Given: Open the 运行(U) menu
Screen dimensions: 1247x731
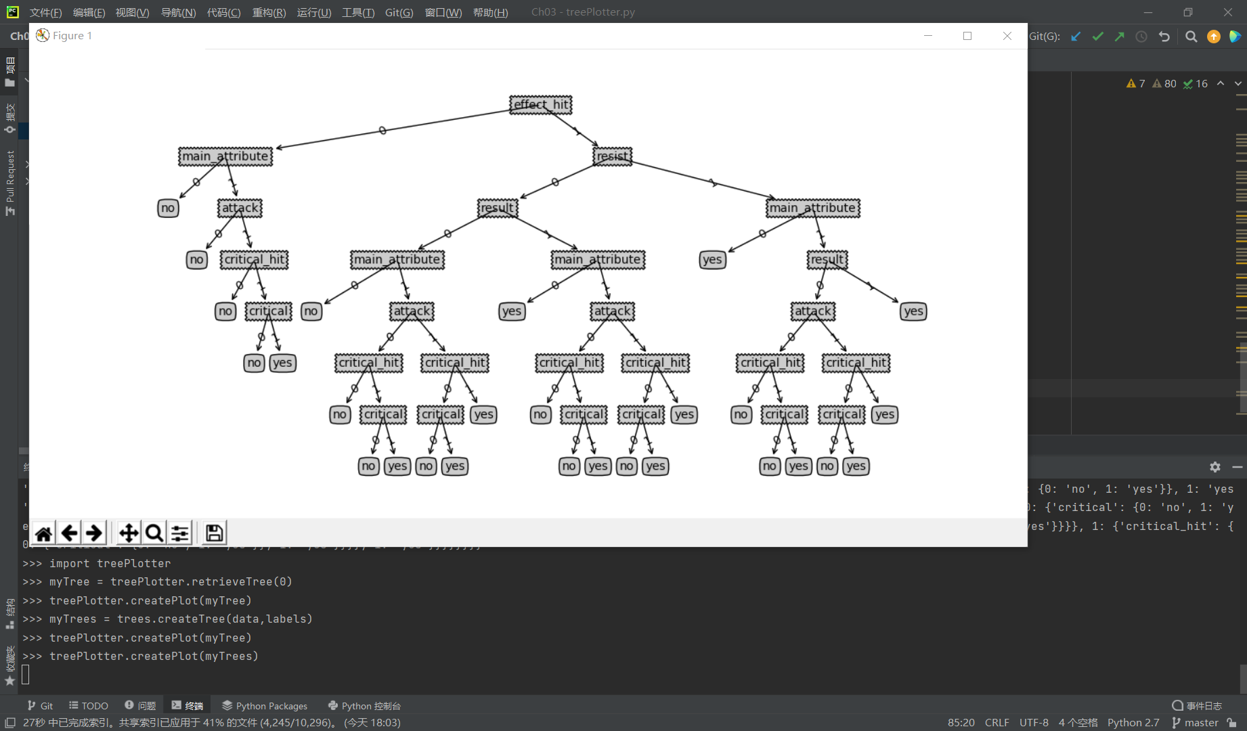Looking at the screenshot, I should (314, 12).
